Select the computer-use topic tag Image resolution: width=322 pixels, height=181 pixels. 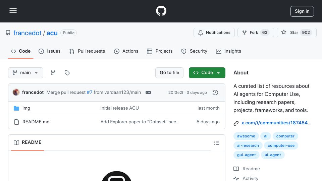(281, 145)
